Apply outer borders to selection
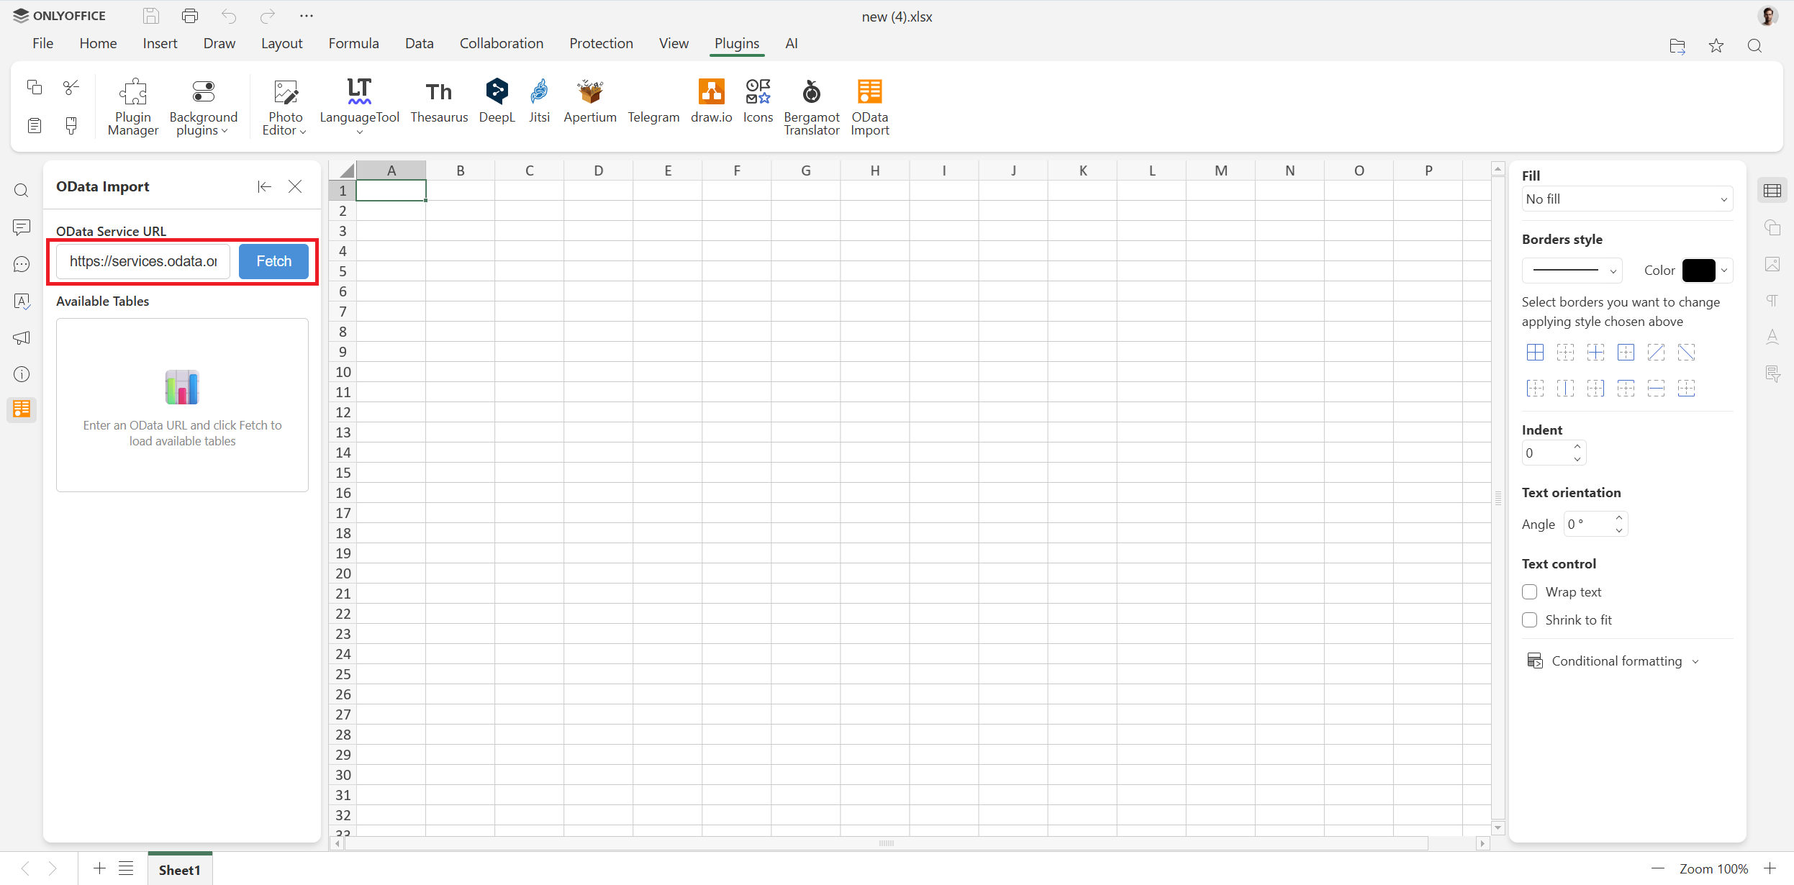The width and height of the screenshot is (1794, 885). (1626, 353)
